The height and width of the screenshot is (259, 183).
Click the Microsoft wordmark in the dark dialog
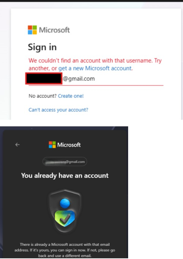pyautogui.click(x=69, y=145)
